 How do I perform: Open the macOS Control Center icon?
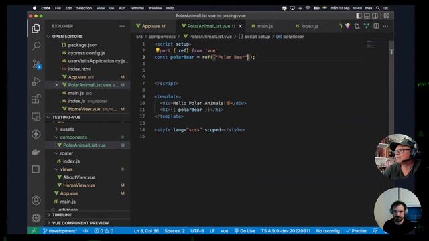(x=386, y=8)
